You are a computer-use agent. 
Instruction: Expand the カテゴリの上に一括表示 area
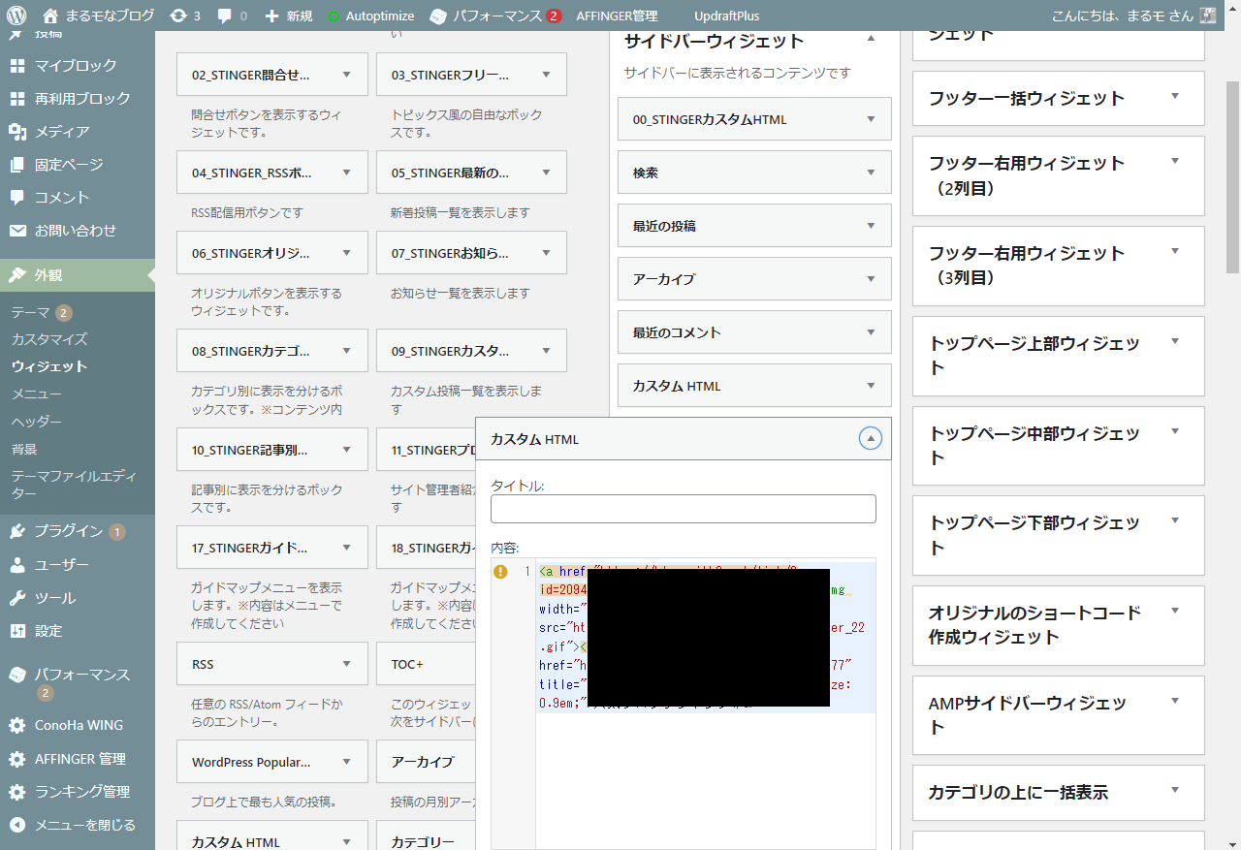pyautogui.click(x=1175, y=790)
